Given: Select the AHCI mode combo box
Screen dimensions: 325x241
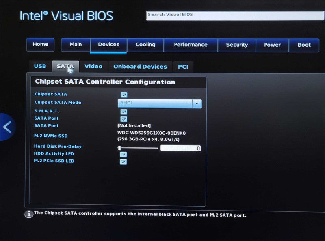Looking at the screenshot, I should pos(160,103).
